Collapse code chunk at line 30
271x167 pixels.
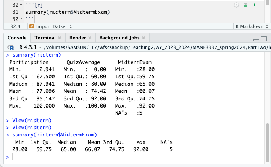pyautogui.click(x=21, y=5)
